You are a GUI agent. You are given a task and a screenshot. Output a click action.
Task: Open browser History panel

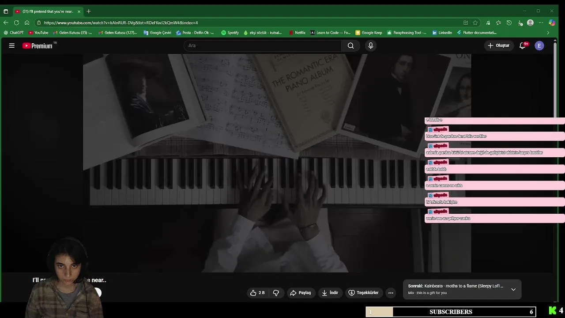pyautogui.click(x=509, y=23)
